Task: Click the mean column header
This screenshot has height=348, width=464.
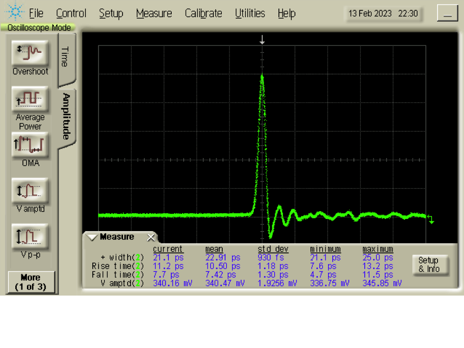Action: coord(214,249)
